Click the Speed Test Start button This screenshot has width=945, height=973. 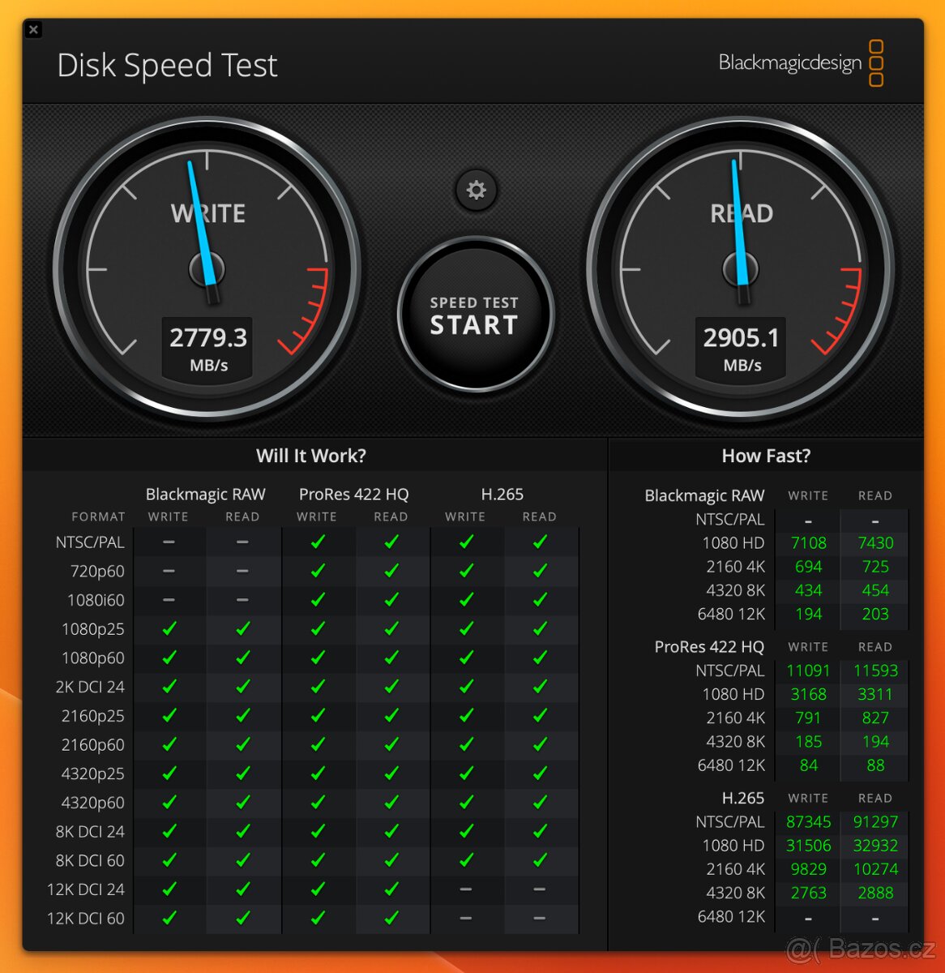[475, 315]
